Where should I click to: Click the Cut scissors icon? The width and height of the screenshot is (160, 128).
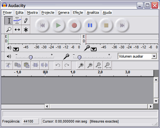pos(9,65)
